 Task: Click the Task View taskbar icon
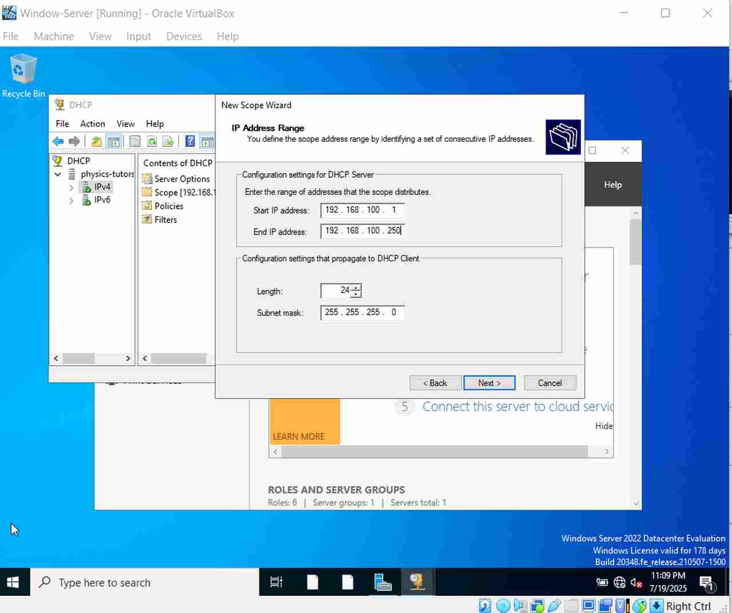276,582
